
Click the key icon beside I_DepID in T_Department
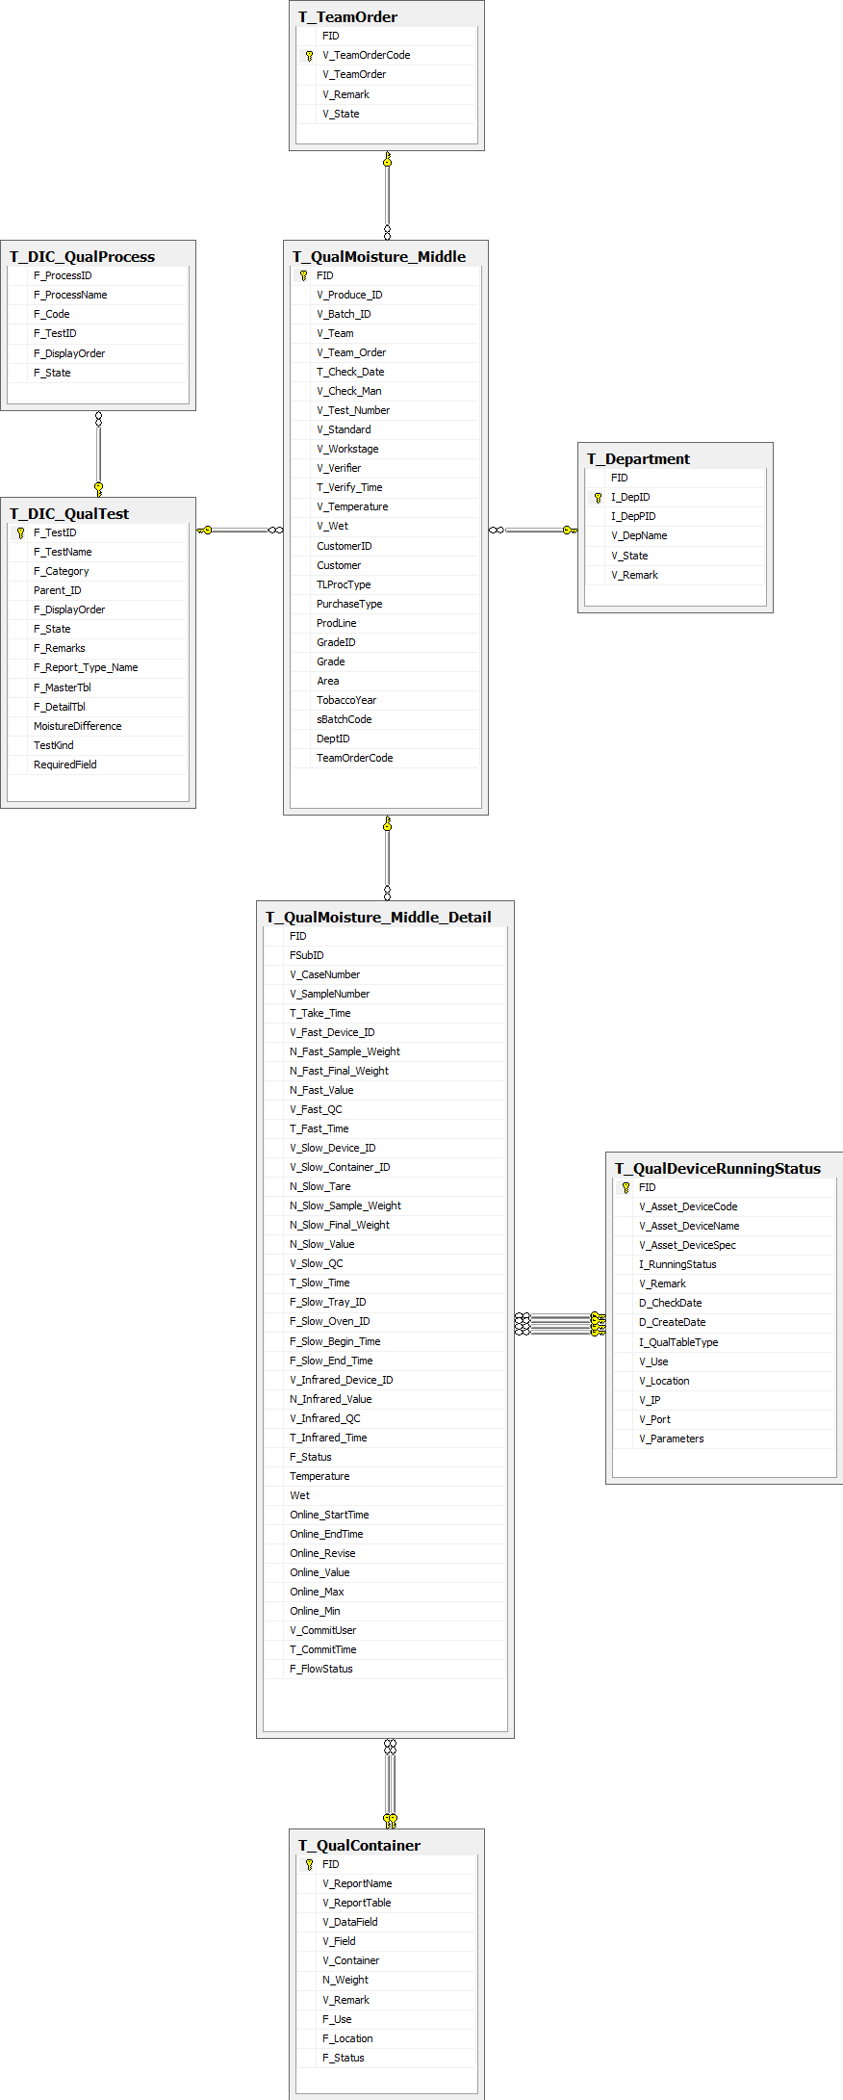[x=598, y=498]
